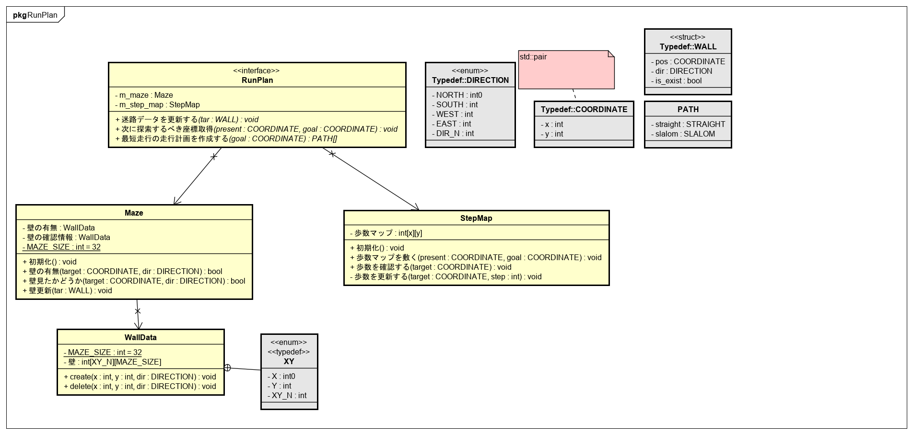Click the x : int attribute in COORDINATE
Image resolution: width=913 pixels, height=435 pixels.
point(552,124)
